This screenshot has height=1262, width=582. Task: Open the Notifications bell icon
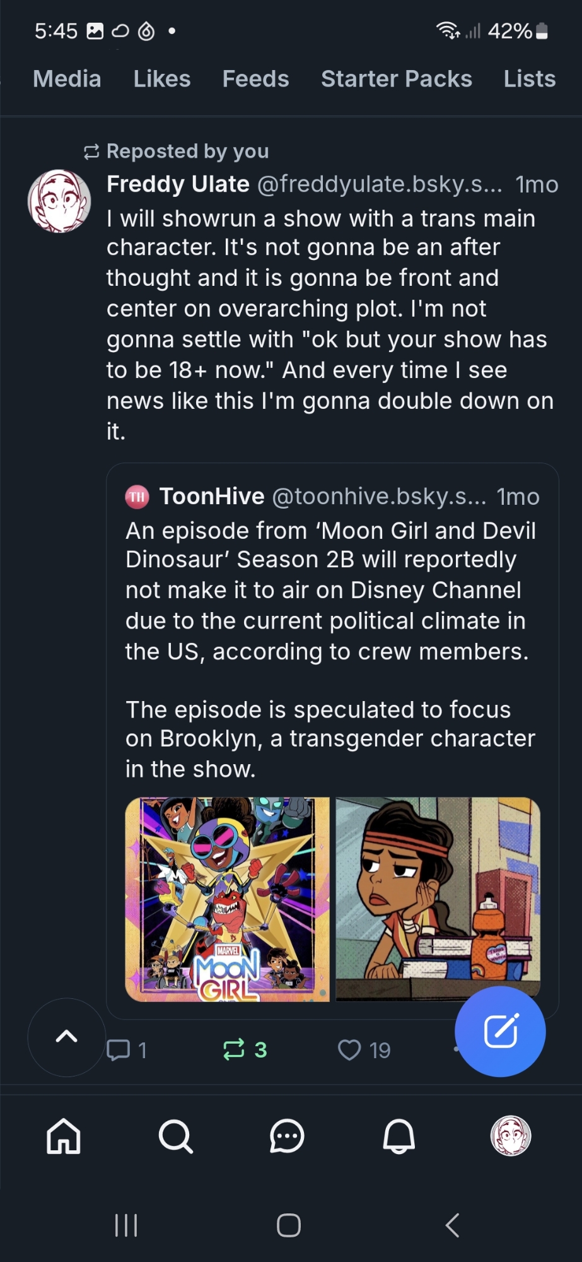399,1136
